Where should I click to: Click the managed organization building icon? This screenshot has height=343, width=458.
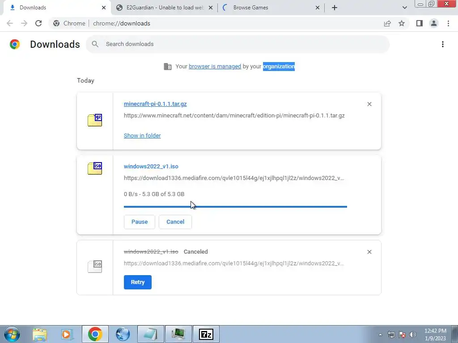point(168,67)
